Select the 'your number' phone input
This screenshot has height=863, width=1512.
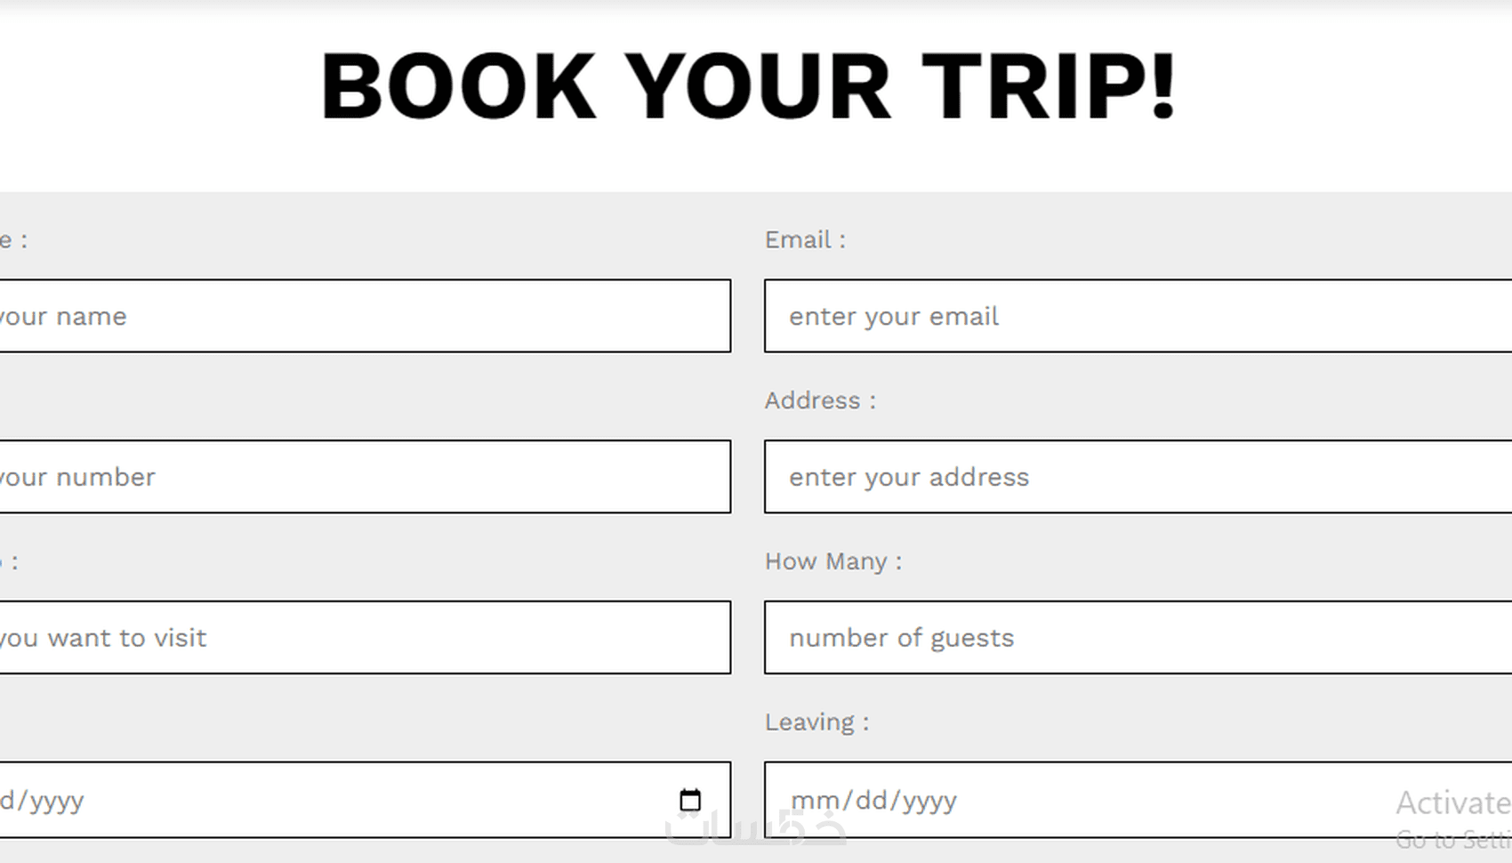[x=365, y=476]
